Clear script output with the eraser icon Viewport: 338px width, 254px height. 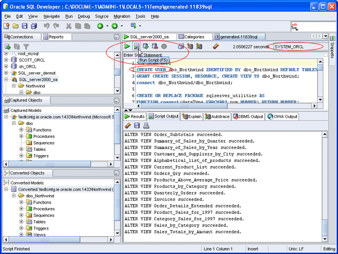coord(128,125)
